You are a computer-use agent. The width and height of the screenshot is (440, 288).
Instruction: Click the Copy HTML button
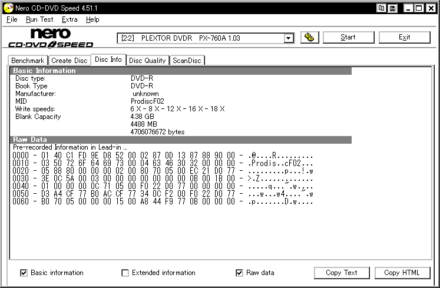[x=402, y=273]
